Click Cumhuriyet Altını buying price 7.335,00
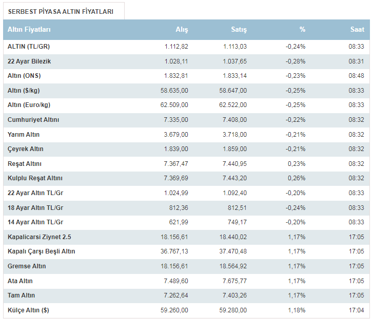Screen dimensions: 372x319 [176, 120]
